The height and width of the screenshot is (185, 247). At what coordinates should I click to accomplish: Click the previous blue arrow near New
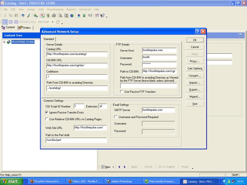point(119,167)
